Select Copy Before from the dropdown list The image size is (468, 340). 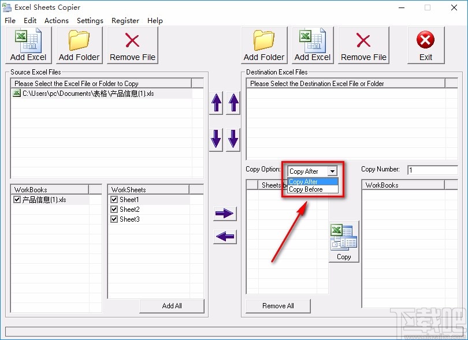[x=306, y=189]
